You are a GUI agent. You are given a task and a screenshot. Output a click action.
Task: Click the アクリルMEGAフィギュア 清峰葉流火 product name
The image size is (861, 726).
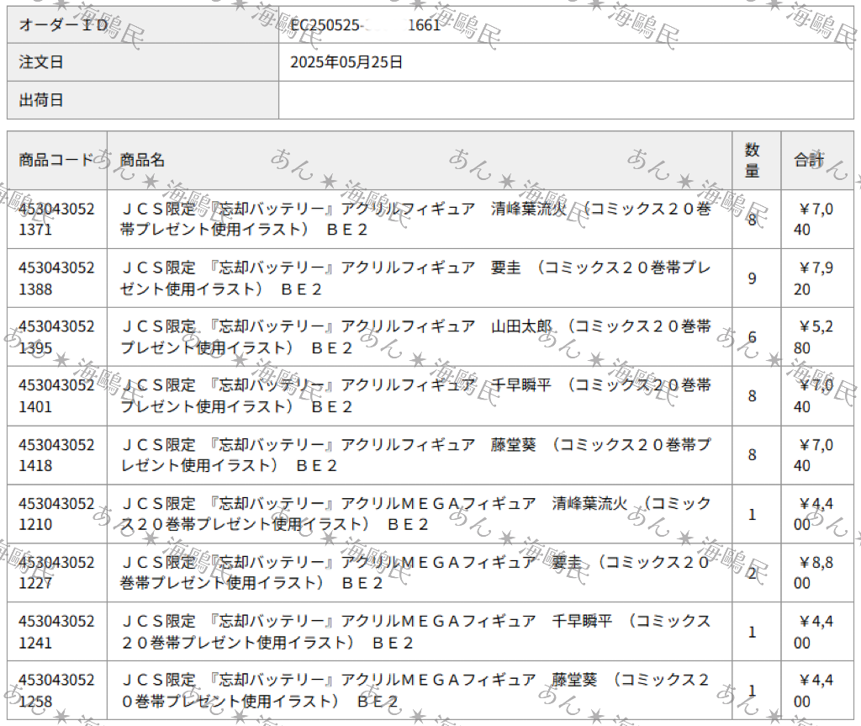415,514
